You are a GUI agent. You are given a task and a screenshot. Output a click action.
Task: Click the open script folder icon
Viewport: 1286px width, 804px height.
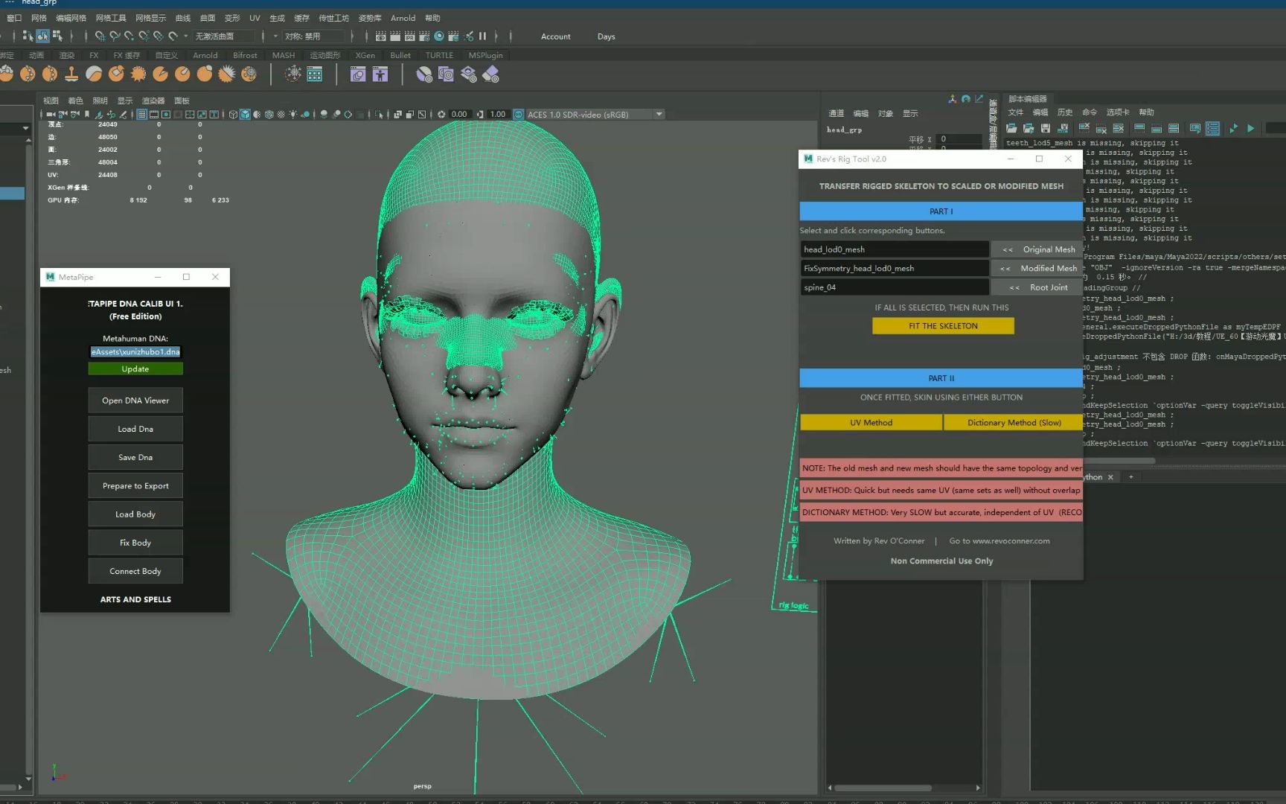click(x=1011, y=129)
